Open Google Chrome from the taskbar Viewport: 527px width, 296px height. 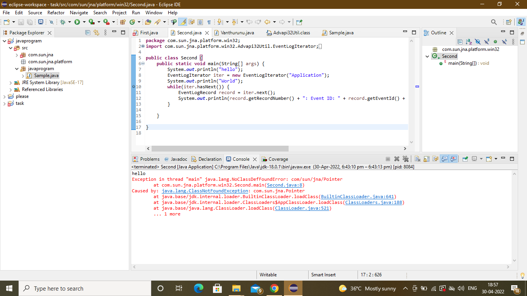click(274, 288)
